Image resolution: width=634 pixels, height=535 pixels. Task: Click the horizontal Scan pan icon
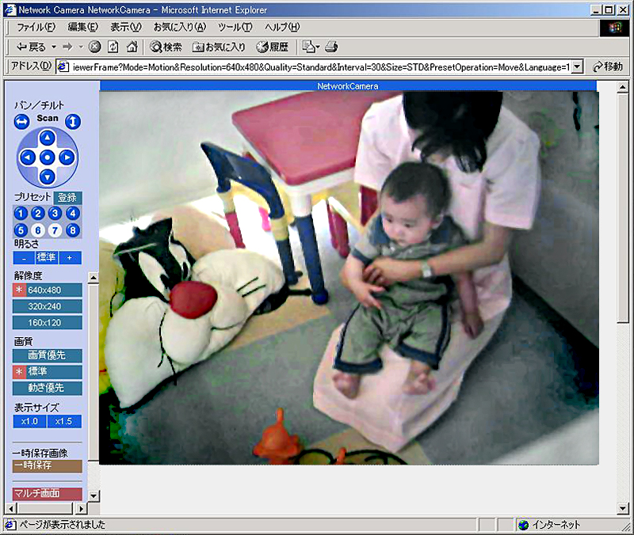click(21, 122)
